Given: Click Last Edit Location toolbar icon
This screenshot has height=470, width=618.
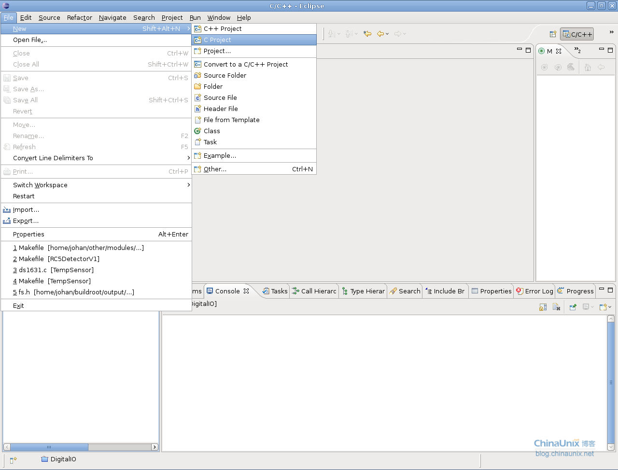Looking at the screenshot, I should [x=367, y=34].
